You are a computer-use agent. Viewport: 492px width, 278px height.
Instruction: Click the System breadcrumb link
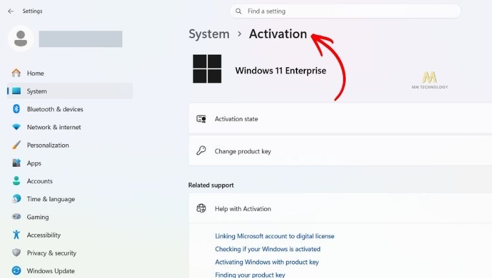(x=209, y=34)
